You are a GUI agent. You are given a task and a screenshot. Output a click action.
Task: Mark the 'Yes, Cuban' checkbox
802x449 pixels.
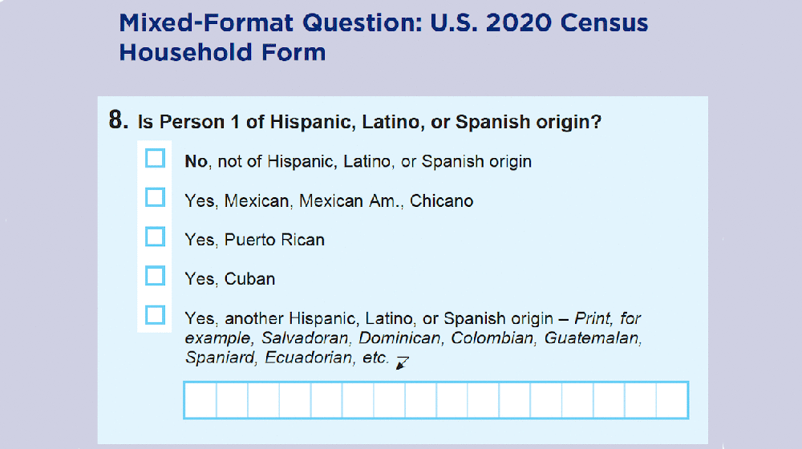click(155, 276)
